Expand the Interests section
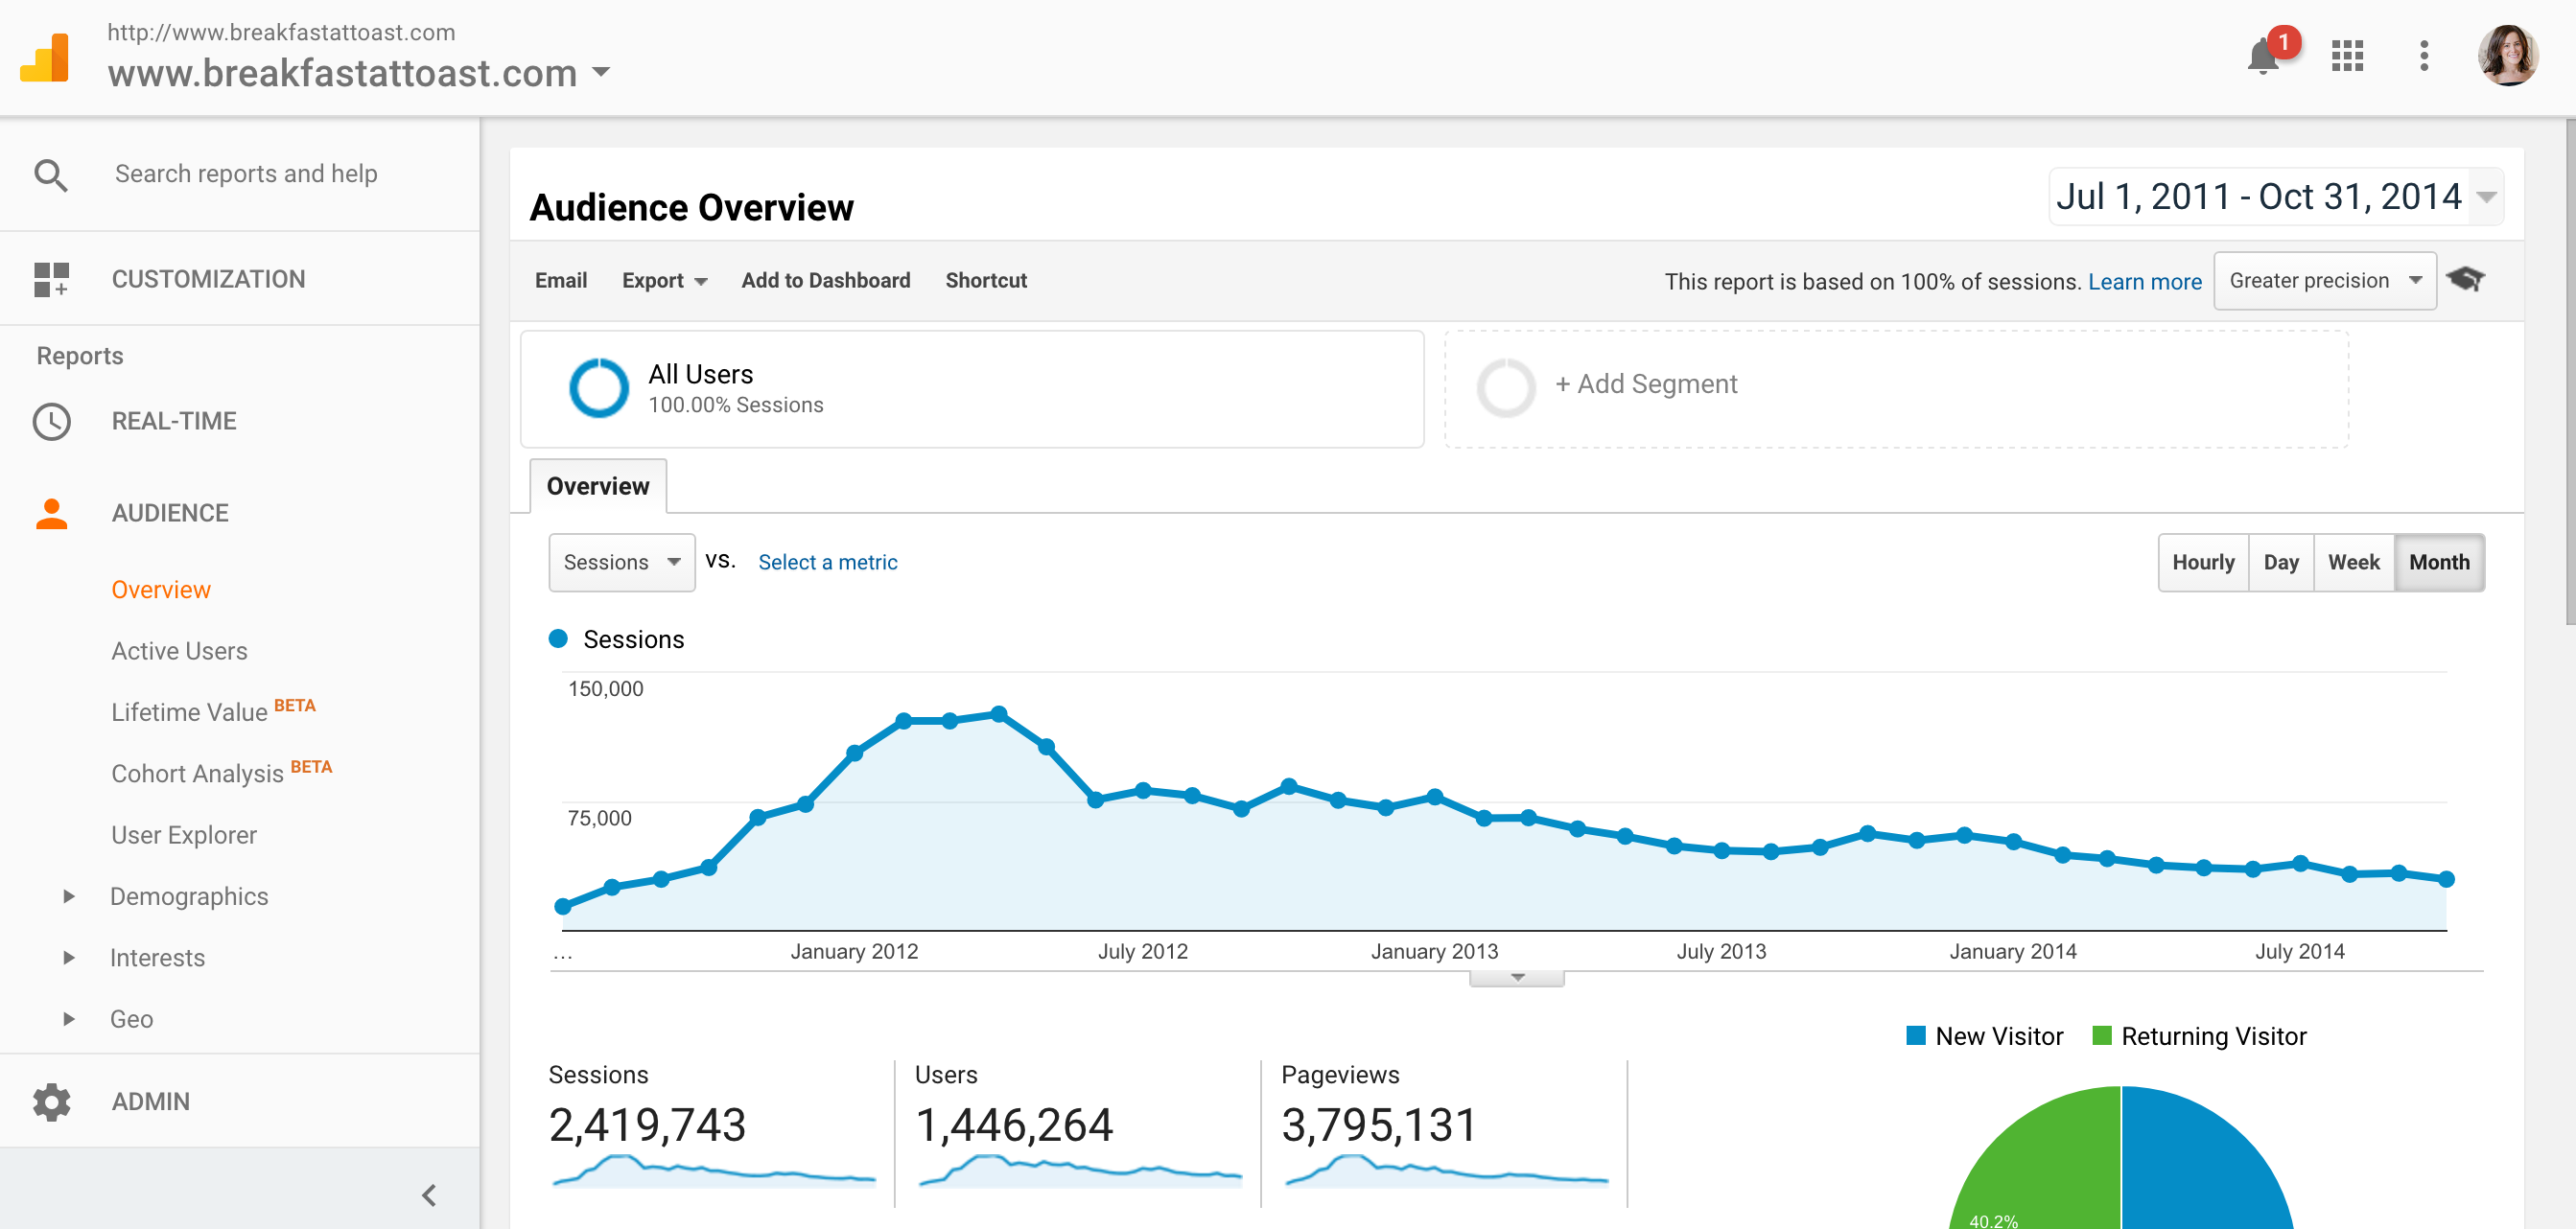Viewport: 2576px width, 1229px height. pos(69,957)
